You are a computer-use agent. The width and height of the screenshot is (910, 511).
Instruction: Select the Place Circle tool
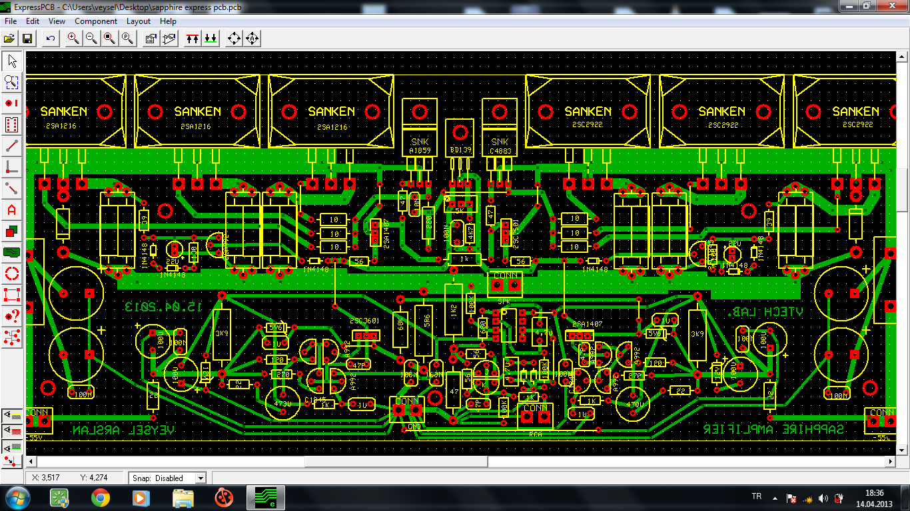point(11,273)
